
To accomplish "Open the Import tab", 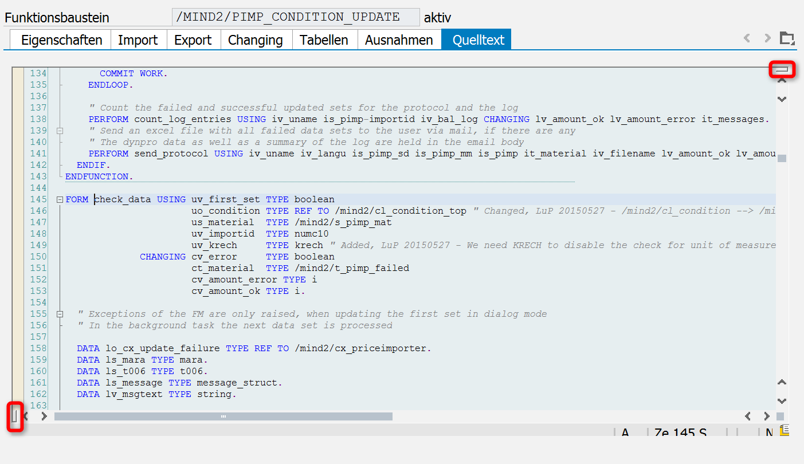I will coord(138,40).
